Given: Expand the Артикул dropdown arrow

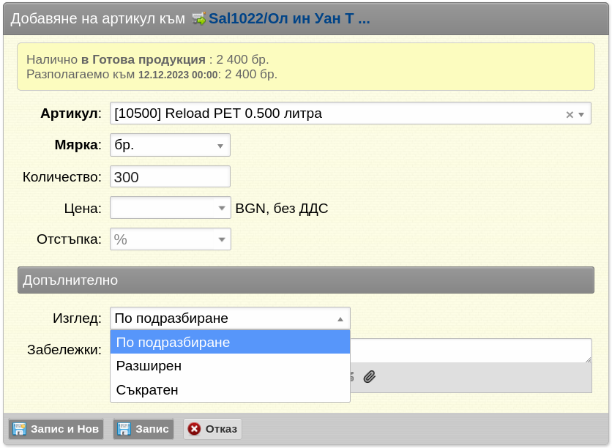Looking at the screenshot, I should pos(581,114).
